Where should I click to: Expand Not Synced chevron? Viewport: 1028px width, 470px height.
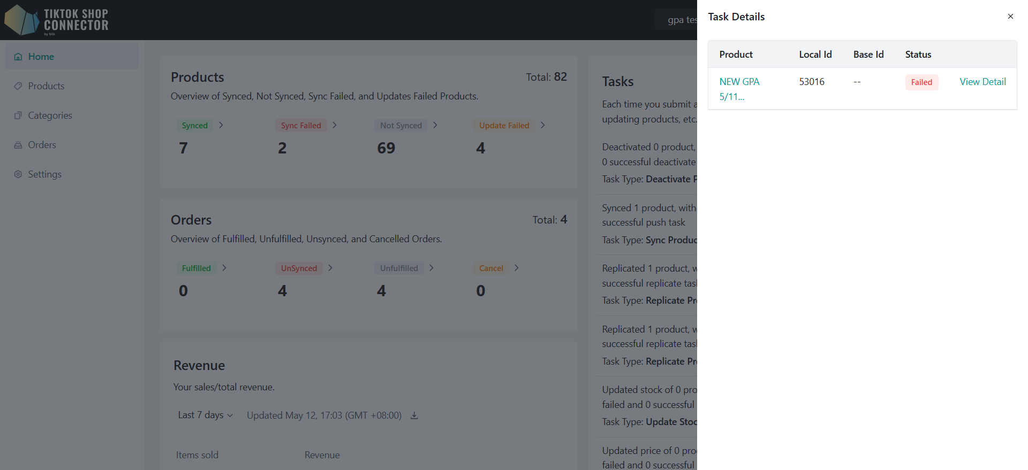point(435,125)
